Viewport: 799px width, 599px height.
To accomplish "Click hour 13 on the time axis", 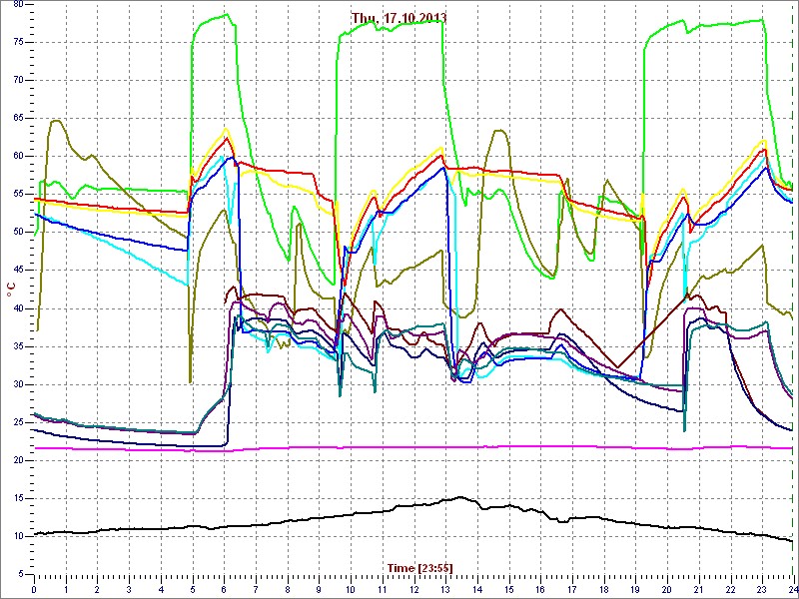I will (445, 590).
